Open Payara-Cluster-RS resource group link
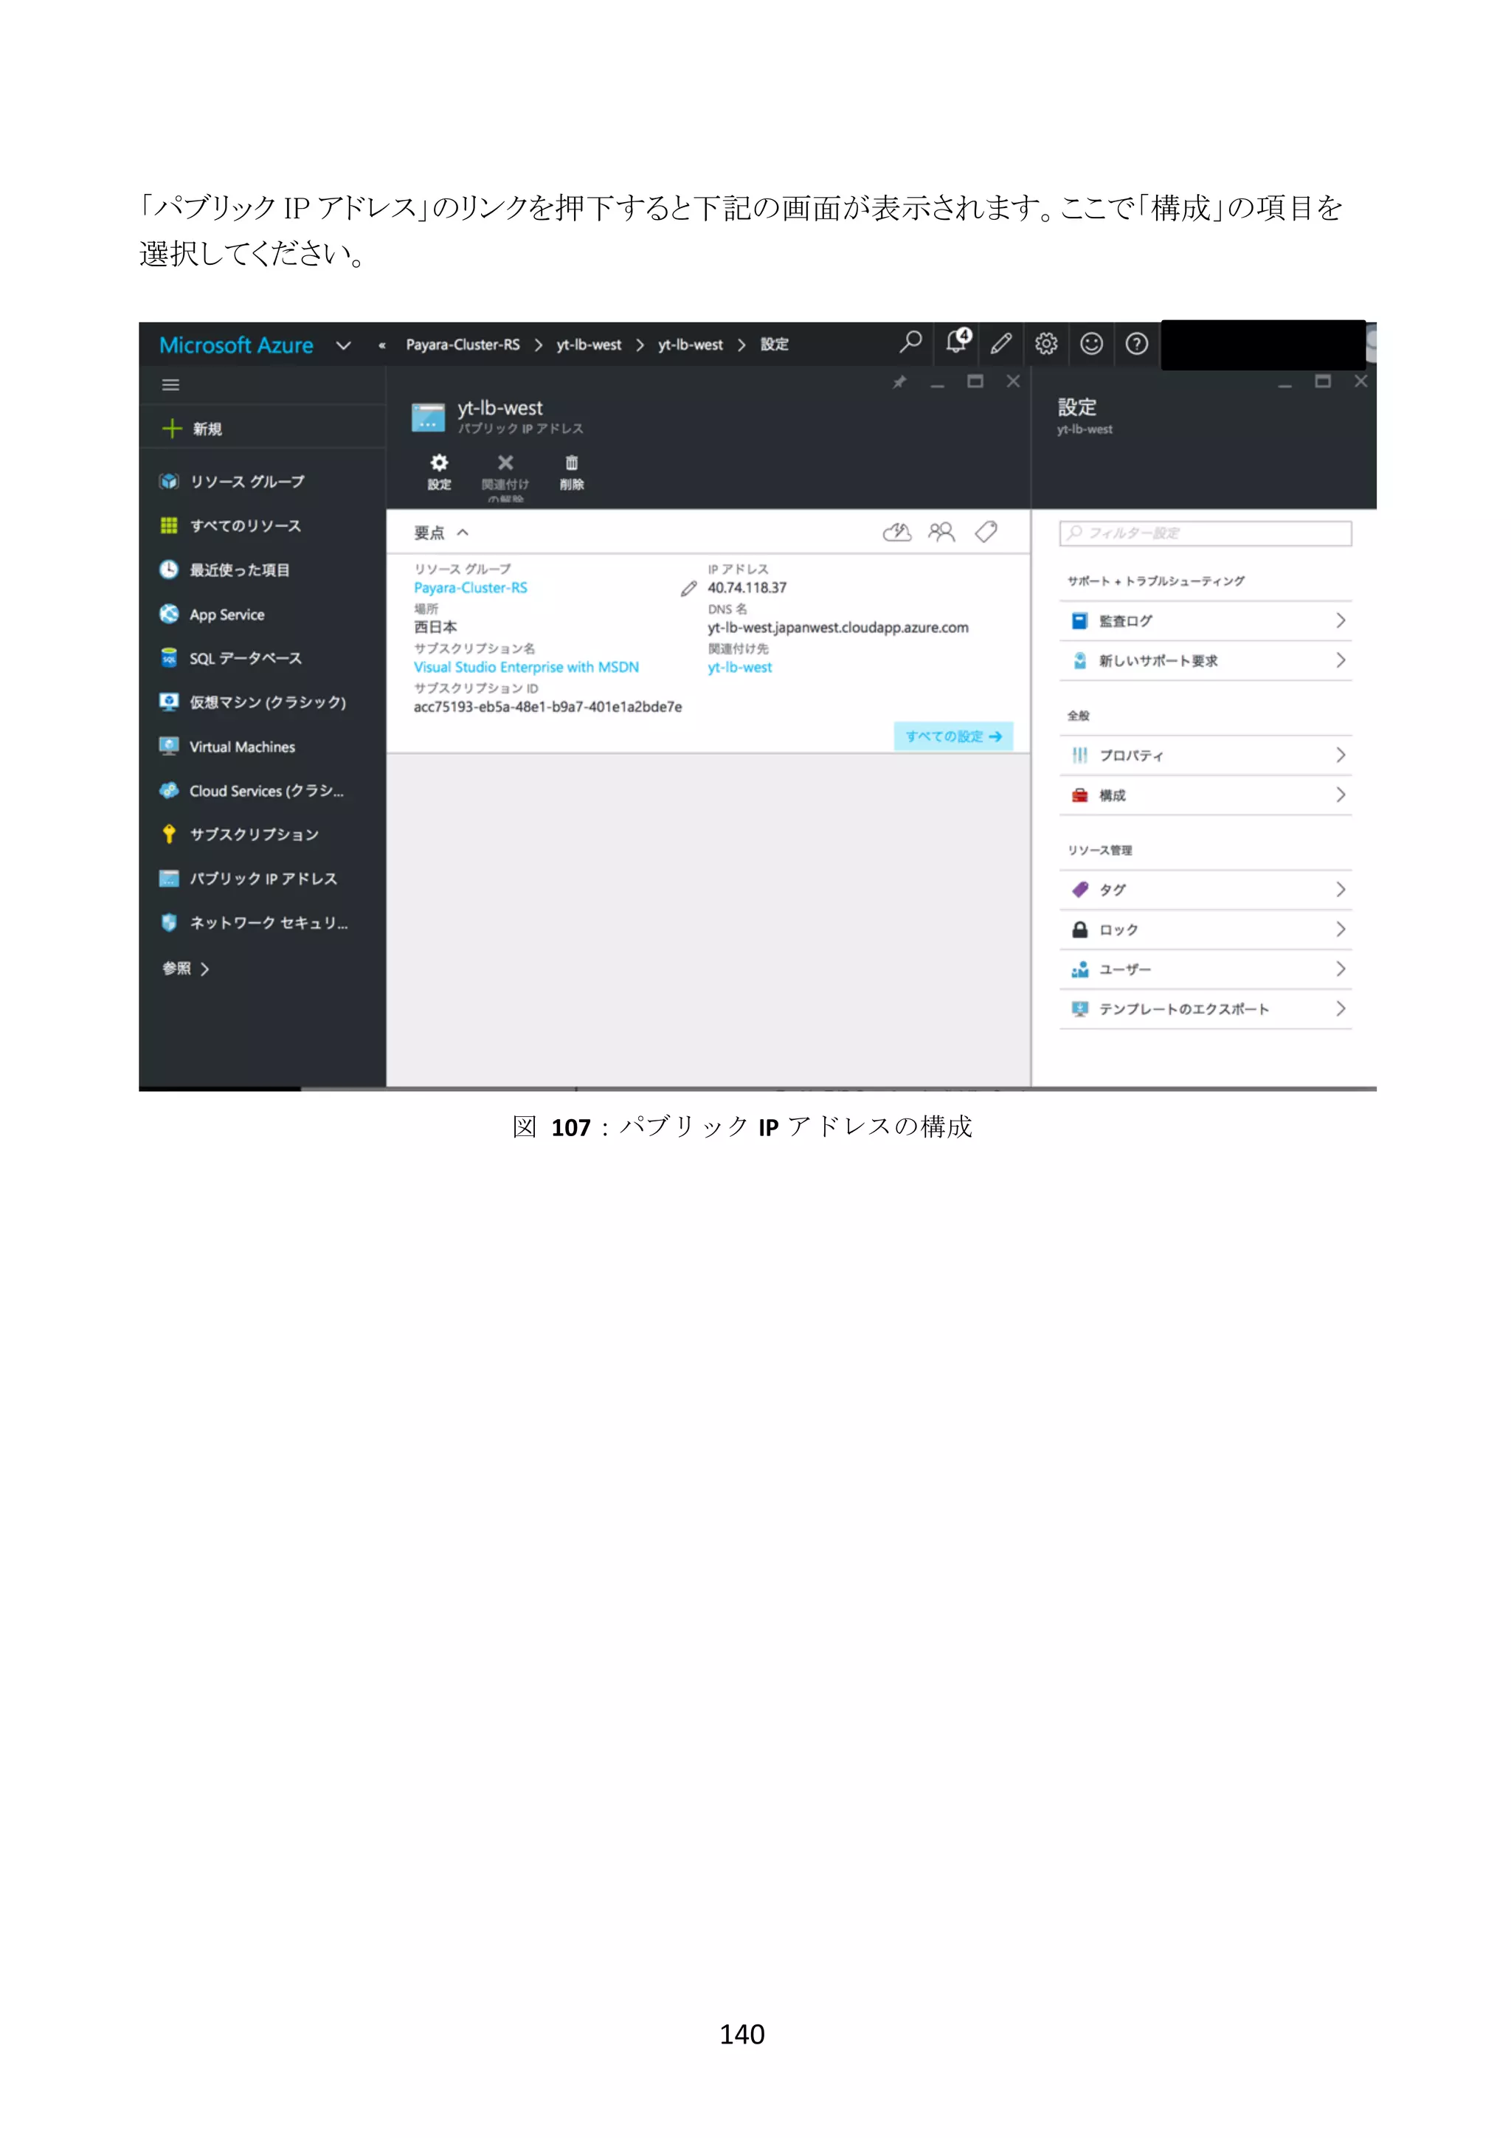The width and height of the screenshot is (1511, 2138). [470, 587]
